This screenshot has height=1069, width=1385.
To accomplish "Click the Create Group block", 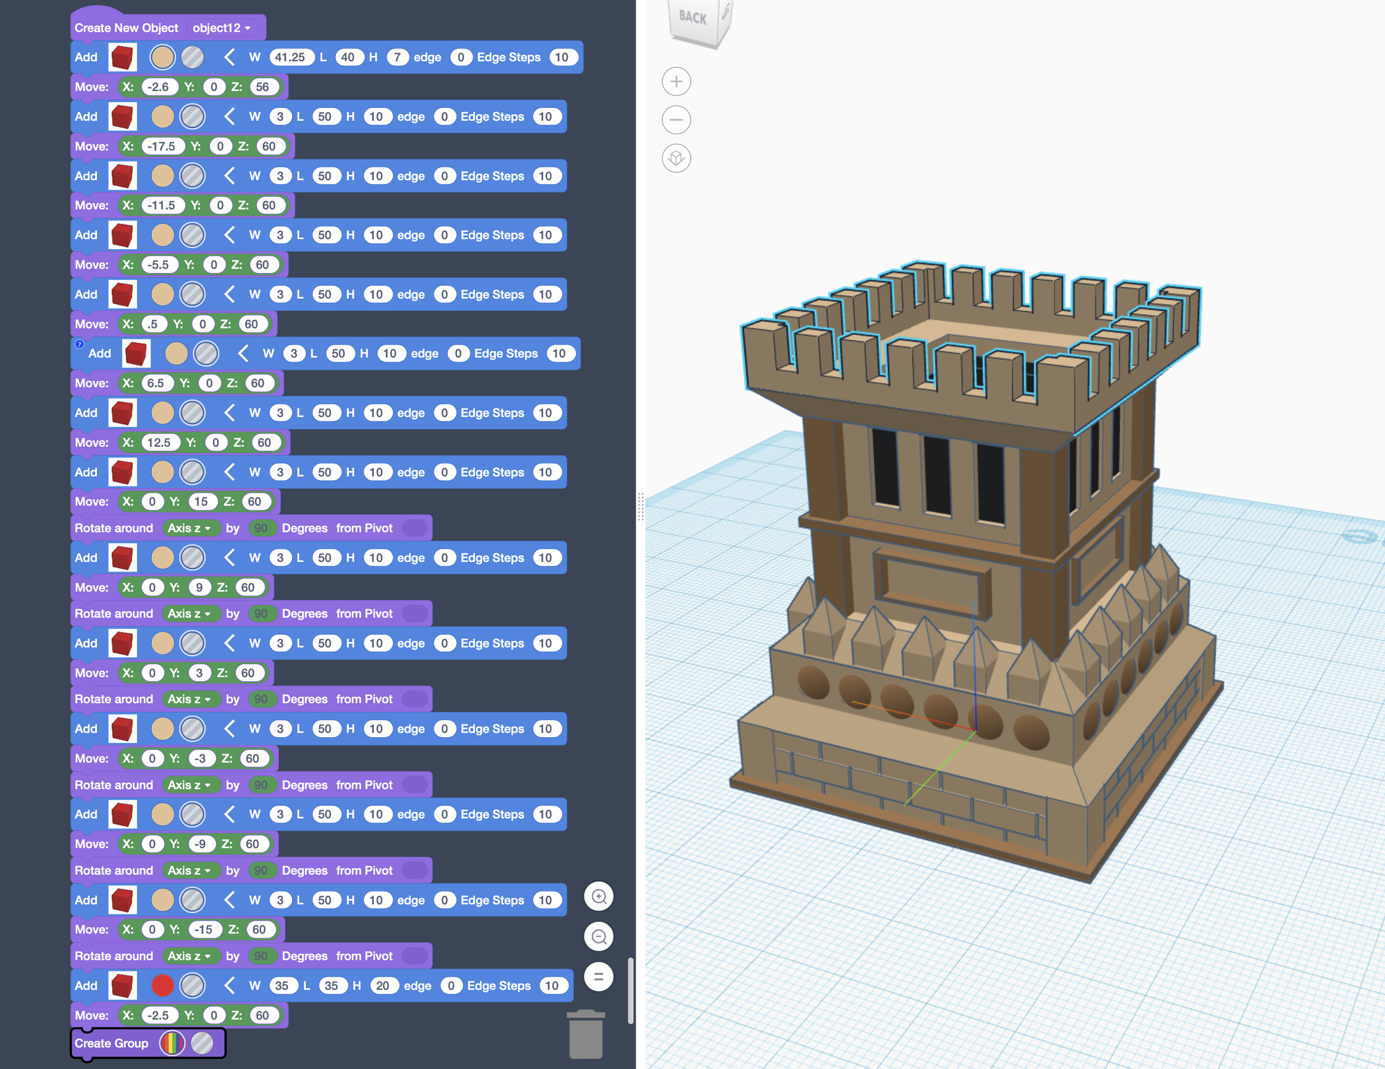I will (x=113, y=1043).
